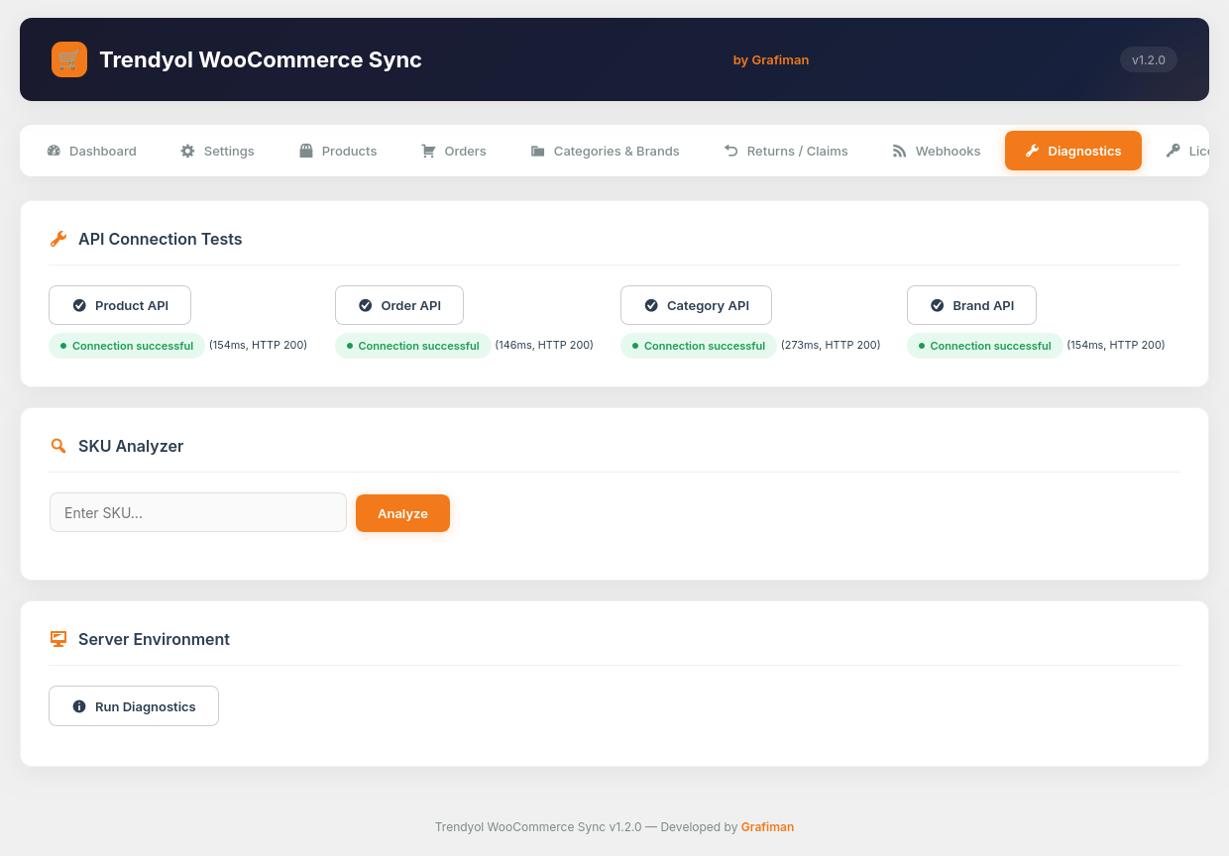Open the Grafiman link in footer

click(x=767, y=826)
